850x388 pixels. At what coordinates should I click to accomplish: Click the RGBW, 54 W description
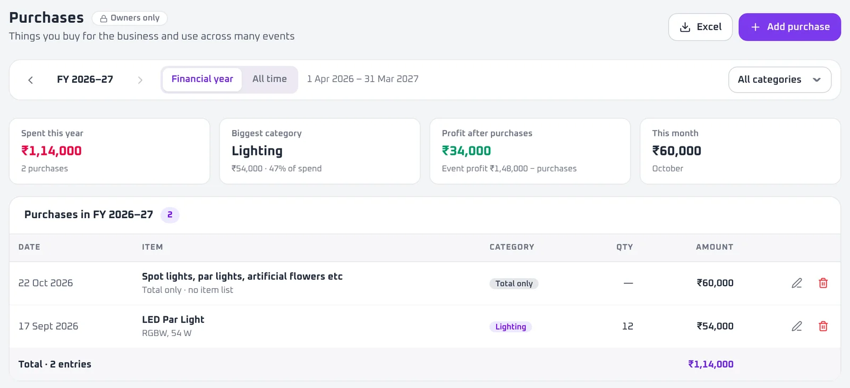coord(167,333)
